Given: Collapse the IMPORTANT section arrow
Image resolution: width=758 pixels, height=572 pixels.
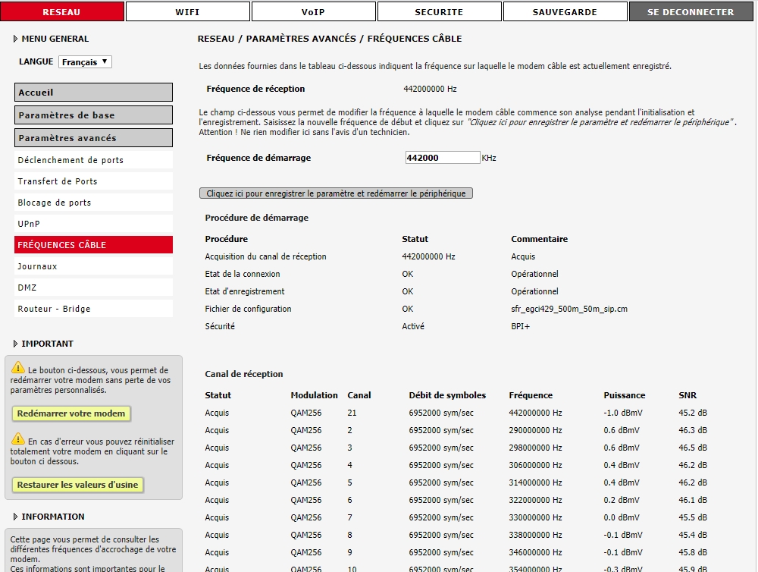Looking at the screenshot, I should [x=16, y=344].
